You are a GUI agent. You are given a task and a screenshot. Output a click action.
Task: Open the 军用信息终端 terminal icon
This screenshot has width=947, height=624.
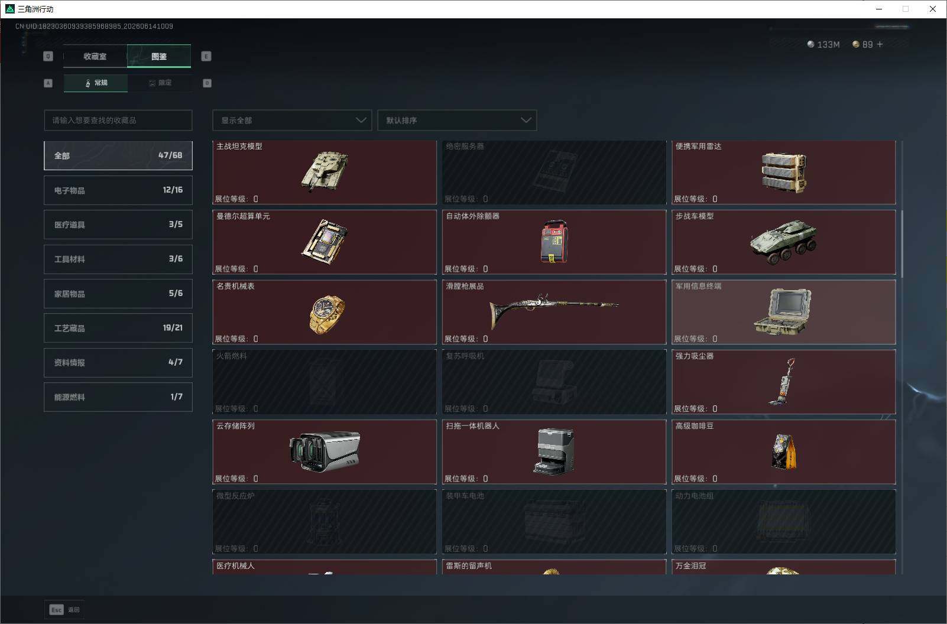coord(783,311)
